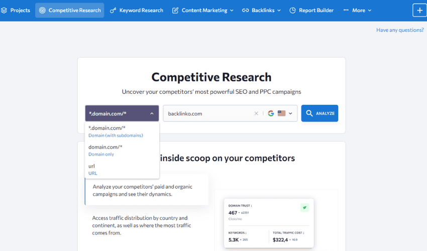Select 'Access traffic distribution by country' item

click(x=142, y=225)
